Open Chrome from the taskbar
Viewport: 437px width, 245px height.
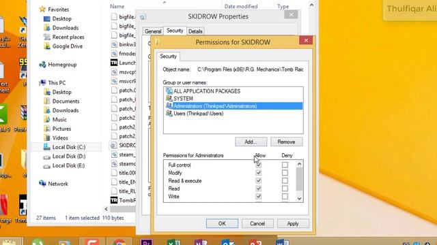(x=119, y=242)
